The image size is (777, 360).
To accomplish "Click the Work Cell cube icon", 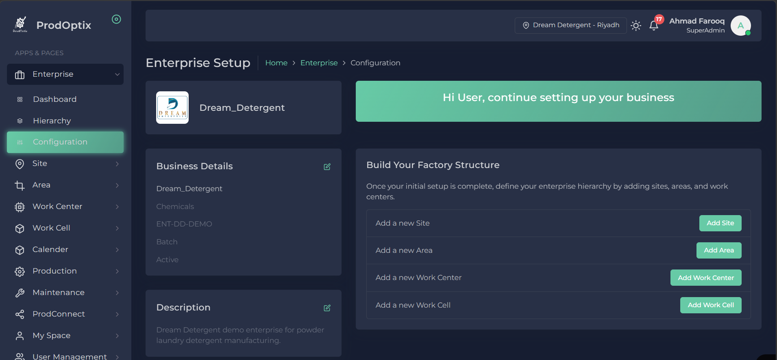I will [20, 229].
